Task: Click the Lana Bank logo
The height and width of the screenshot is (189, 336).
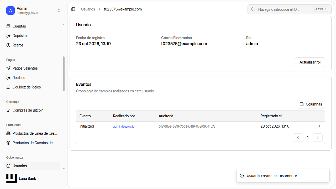Action: coord(12,178)
